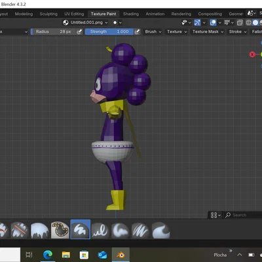Image resolution: width=262 pixels, height=262 pixels.
Task: Switch to the Sculpting workspace tab
Action: tap(48, 14)
